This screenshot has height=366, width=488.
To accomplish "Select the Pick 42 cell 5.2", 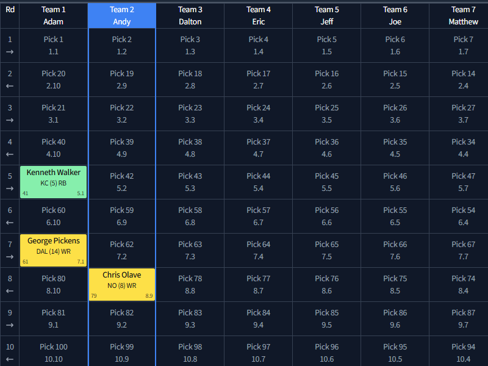I will [122, 182].
